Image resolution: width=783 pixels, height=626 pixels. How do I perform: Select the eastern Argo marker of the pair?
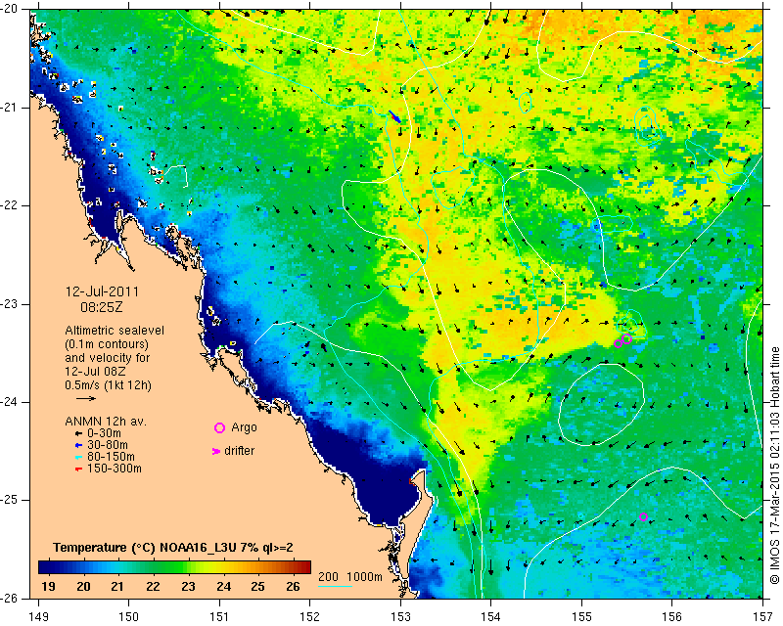pos(627,339)
